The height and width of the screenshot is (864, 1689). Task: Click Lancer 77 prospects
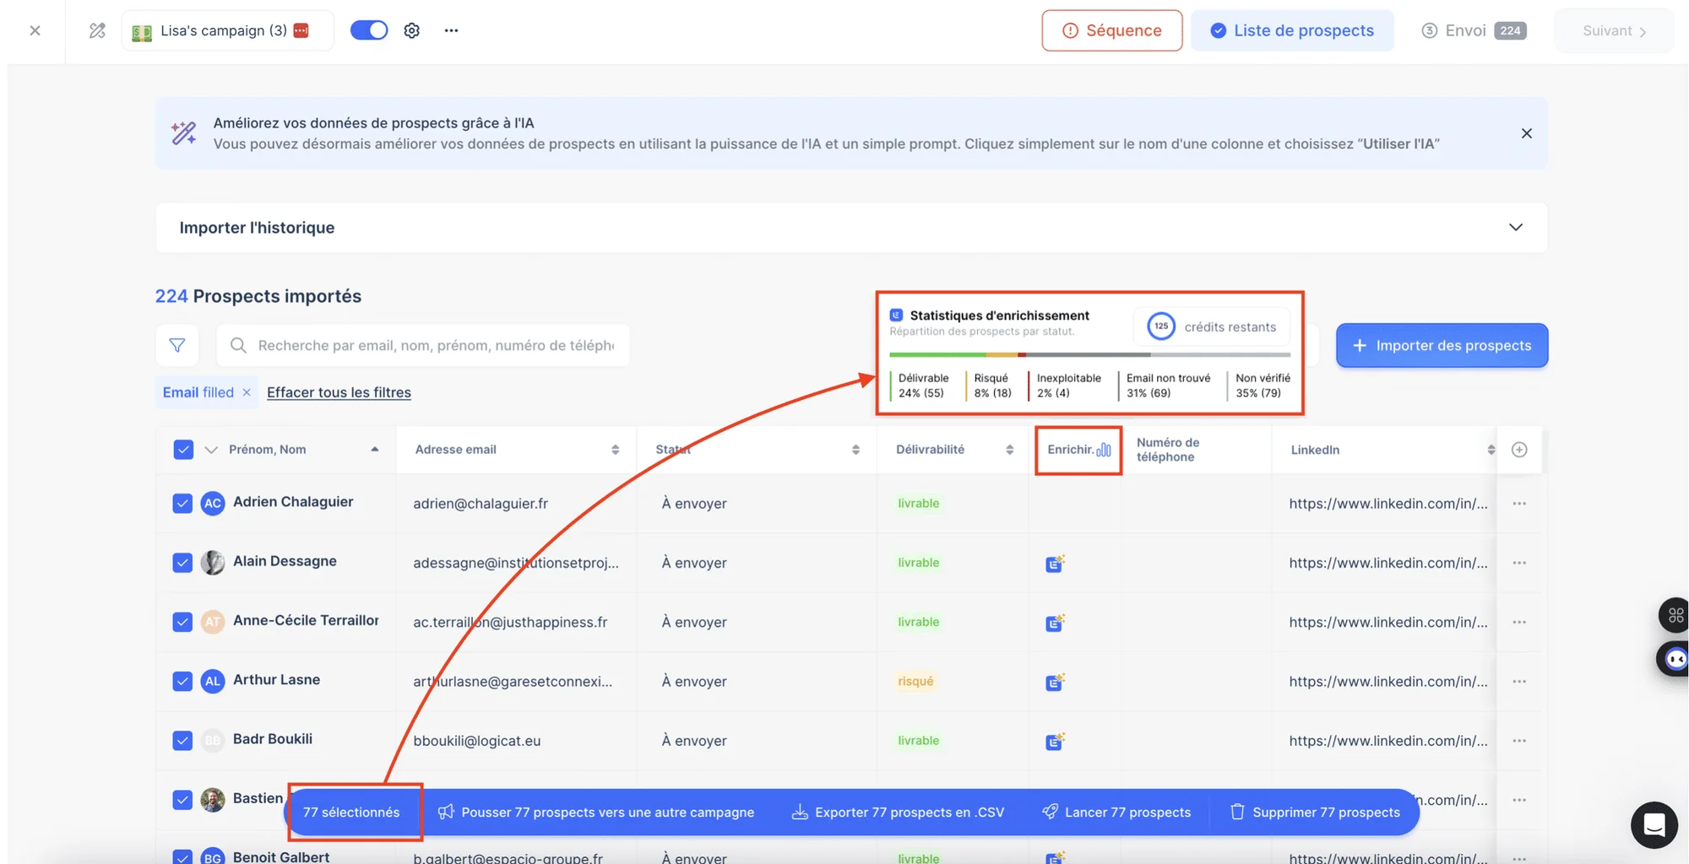tap(1116, 812)
